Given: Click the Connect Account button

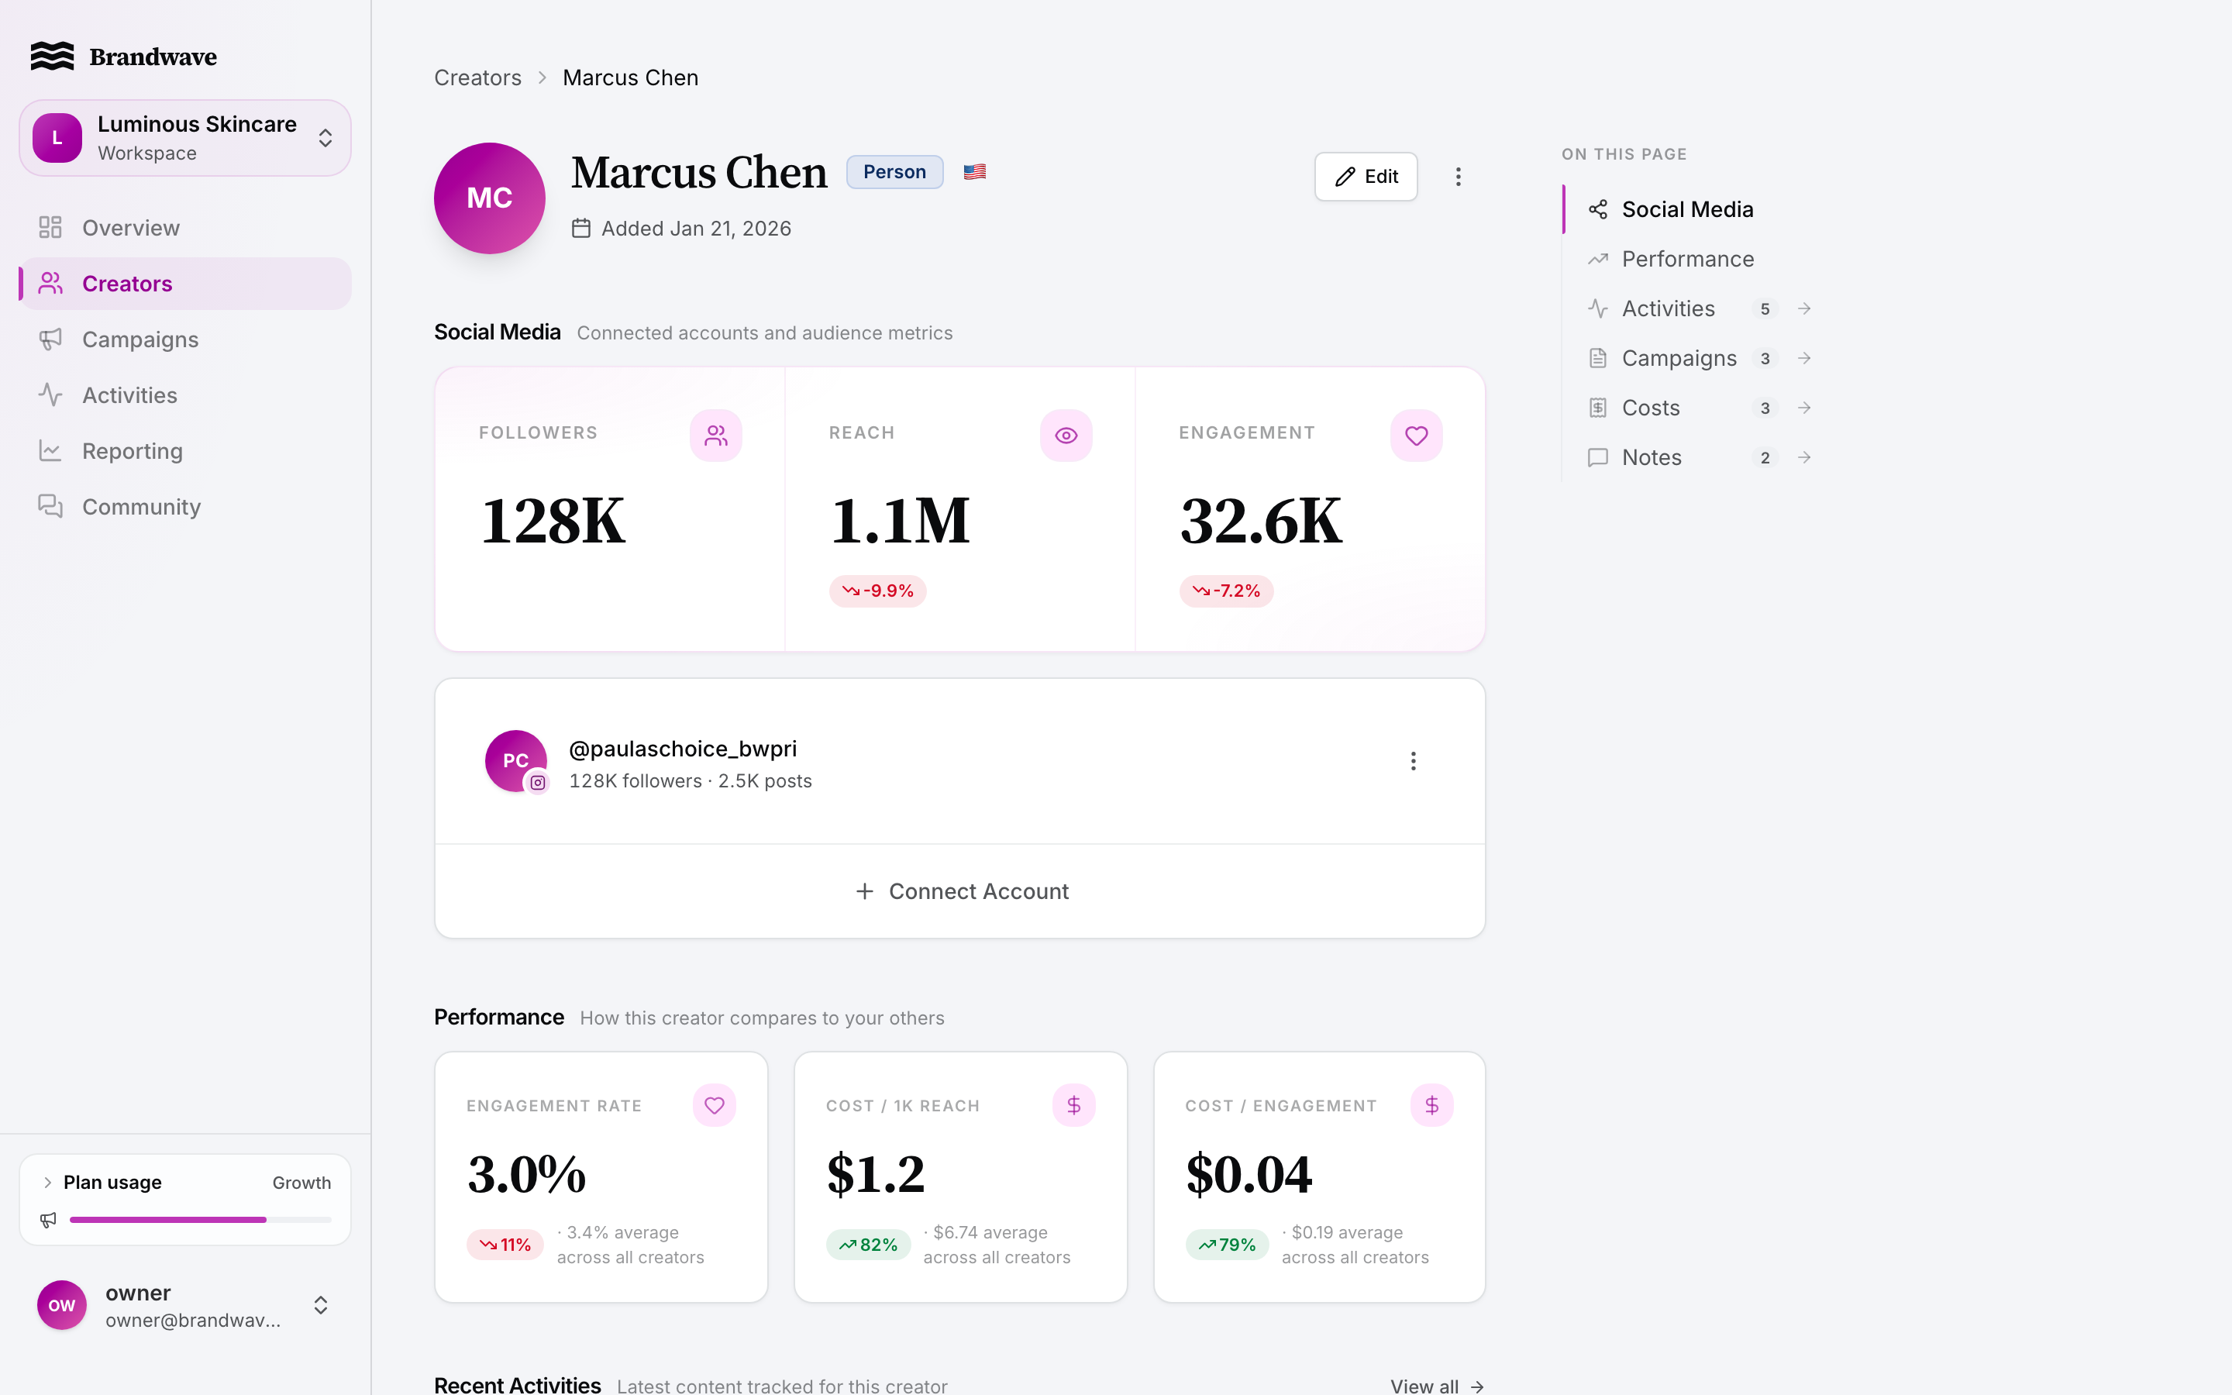Looking at the screenshot, I should [960, 891].
